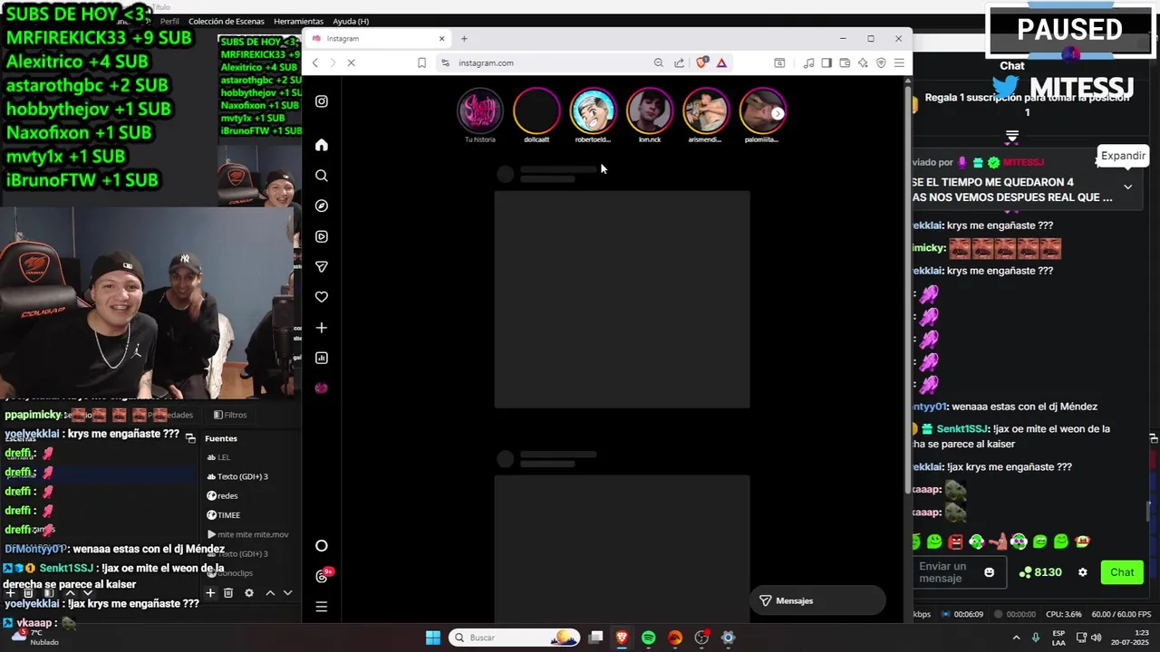
Task: Bookmark this page in the browser toolbar
Action: pos(421,62)
